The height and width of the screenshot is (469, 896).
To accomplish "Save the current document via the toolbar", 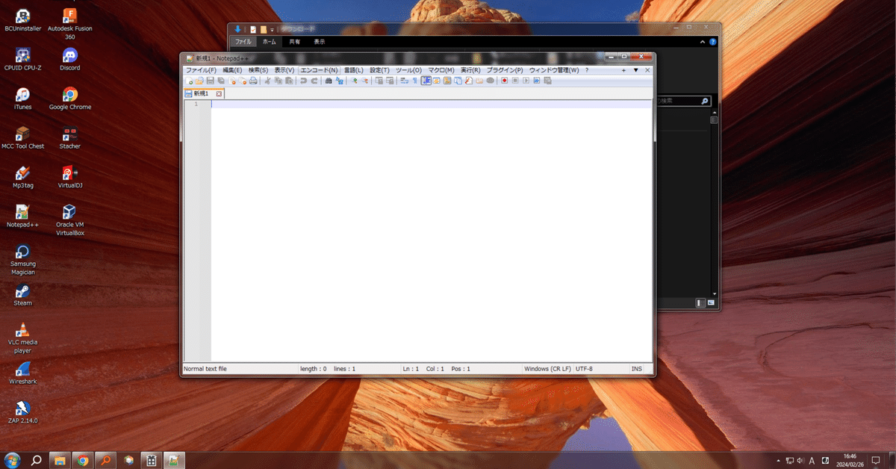I will pos(210,81).
